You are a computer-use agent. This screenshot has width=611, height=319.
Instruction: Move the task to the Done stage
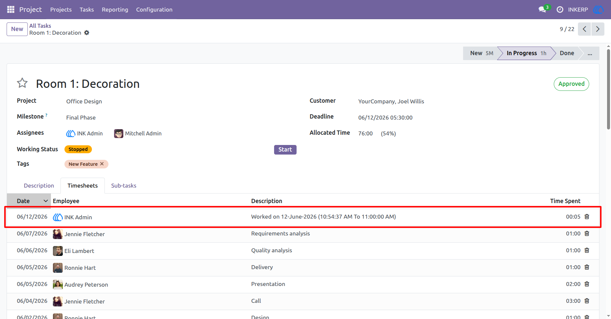coord(567,53)
